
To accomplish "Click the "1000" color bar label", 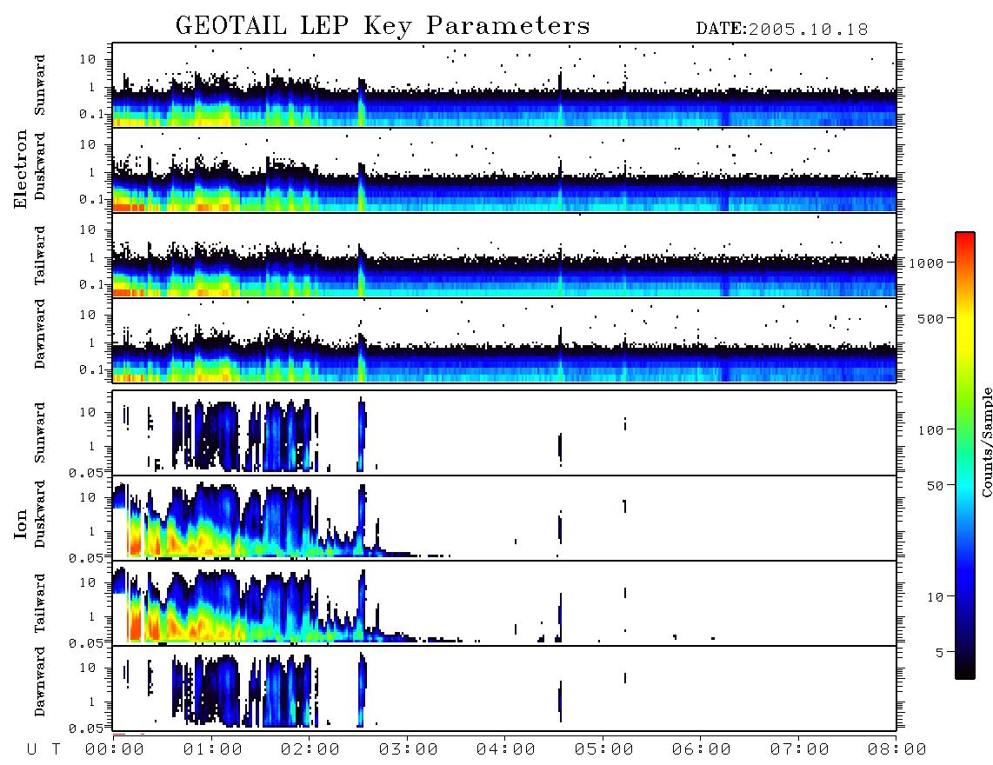I will 926,263.
